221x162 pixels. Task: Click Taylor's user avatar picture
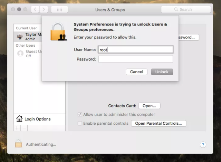point(20,37)
